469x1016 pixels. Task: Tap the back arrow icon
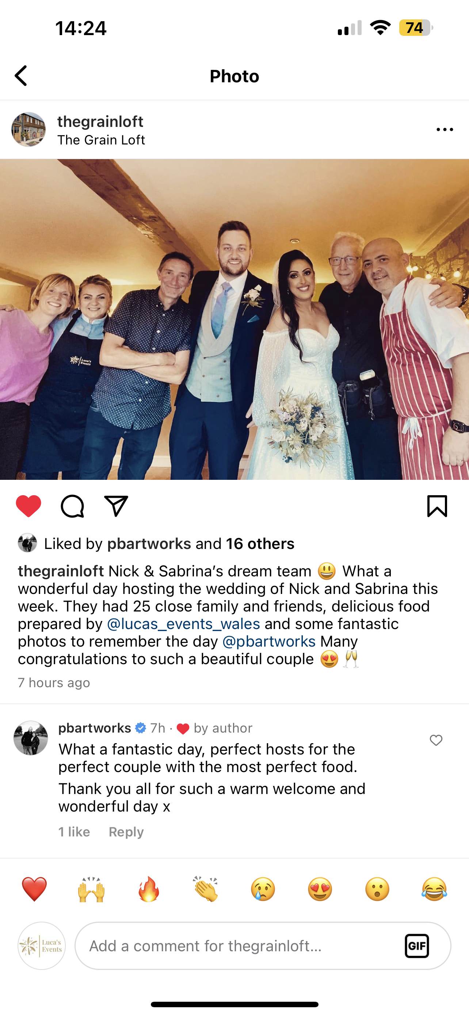(x=21, y=76)
